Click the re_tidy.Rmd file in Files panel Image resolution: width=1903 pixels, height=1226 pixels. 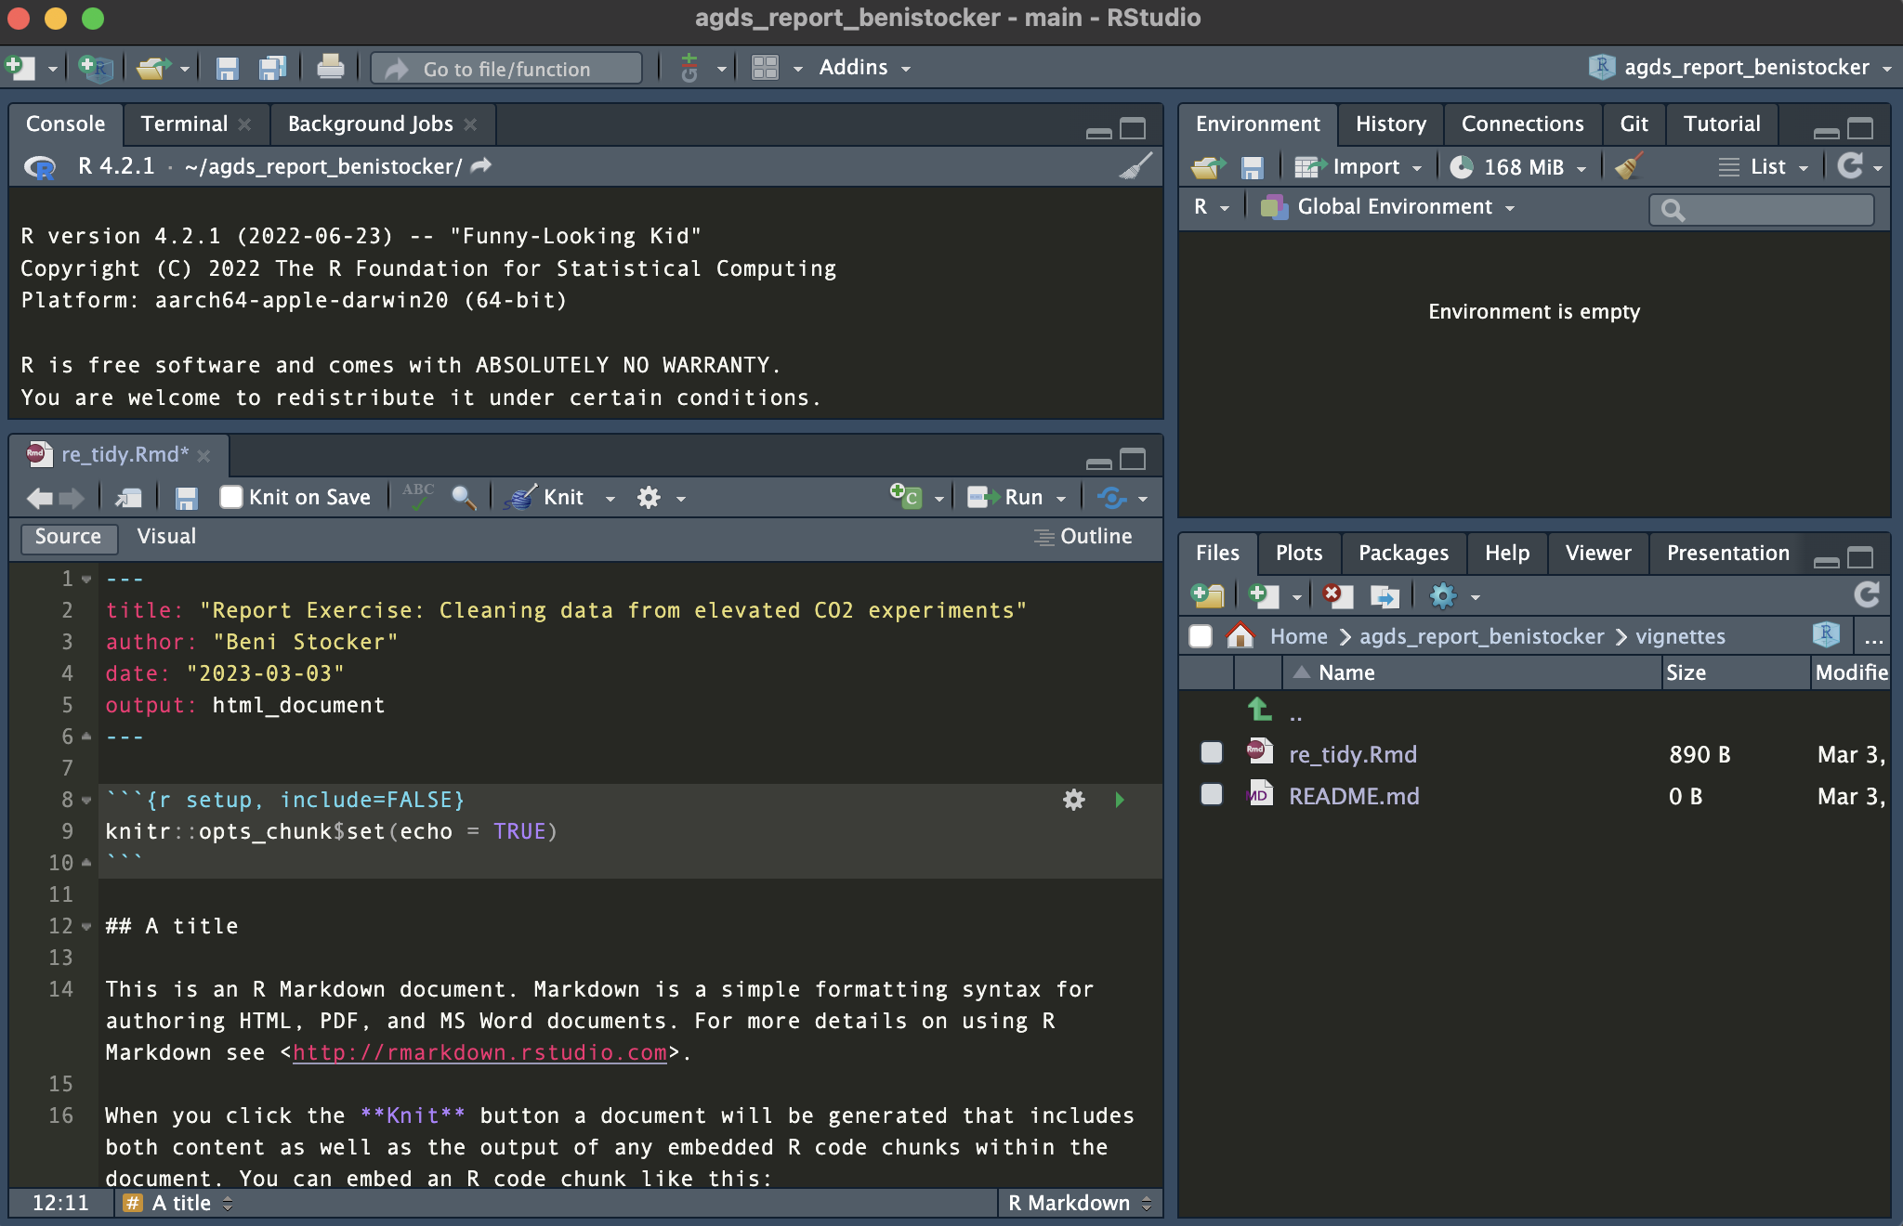click(1351, 754)
